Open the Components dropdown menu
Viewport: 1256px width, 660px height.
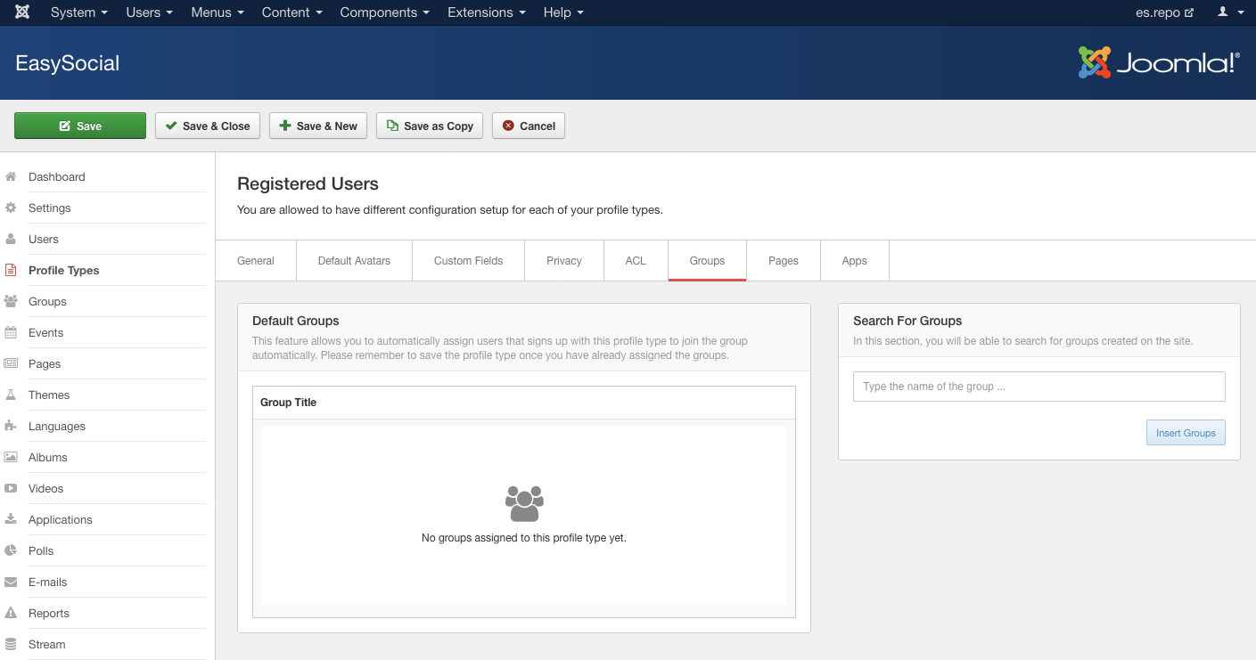(x=385, y=12)
